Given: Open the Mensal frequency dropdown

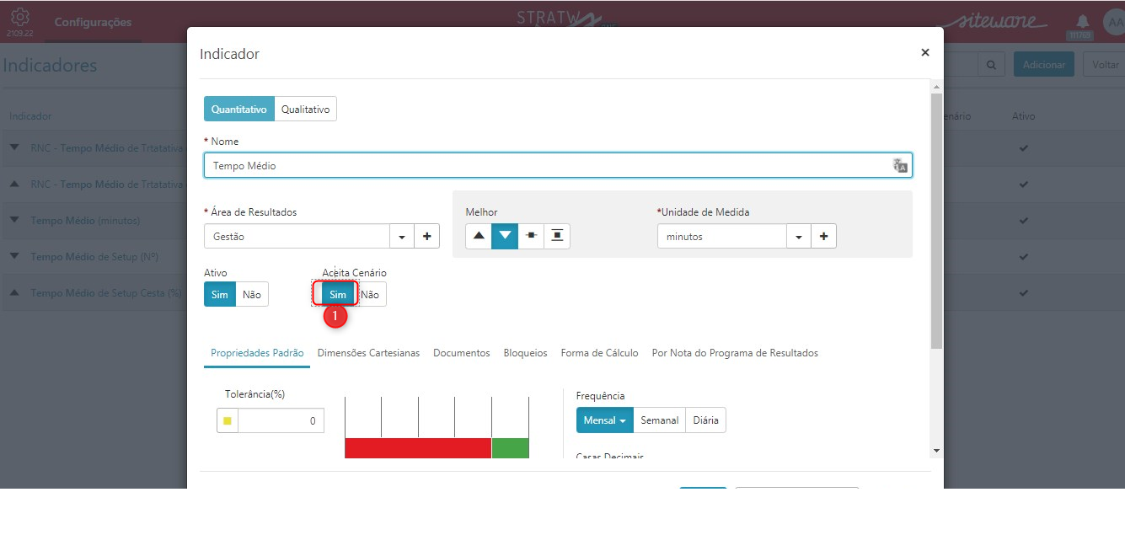Looking at the screenshot, I should pos(605,420).
